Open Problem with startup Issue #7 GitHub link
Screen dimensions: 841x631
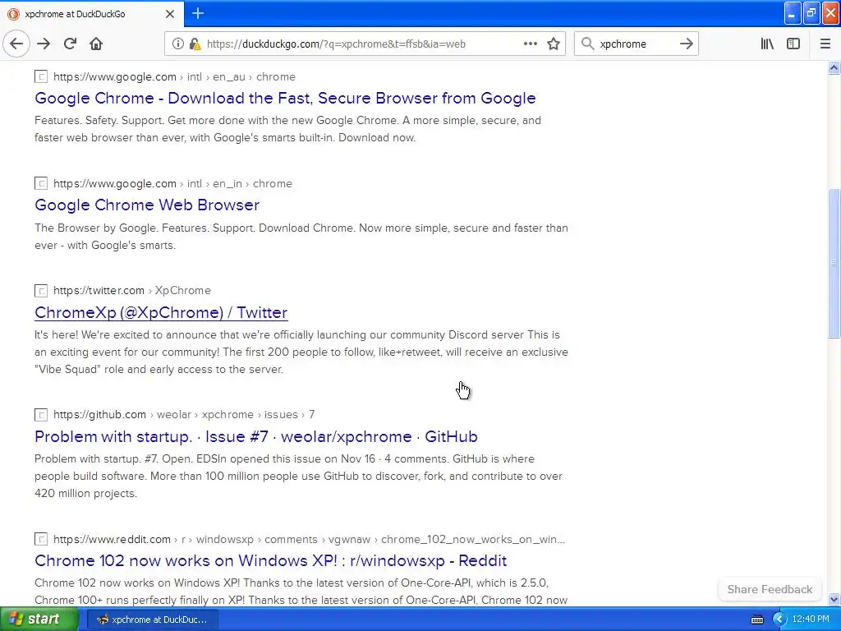tap(256, 437)
